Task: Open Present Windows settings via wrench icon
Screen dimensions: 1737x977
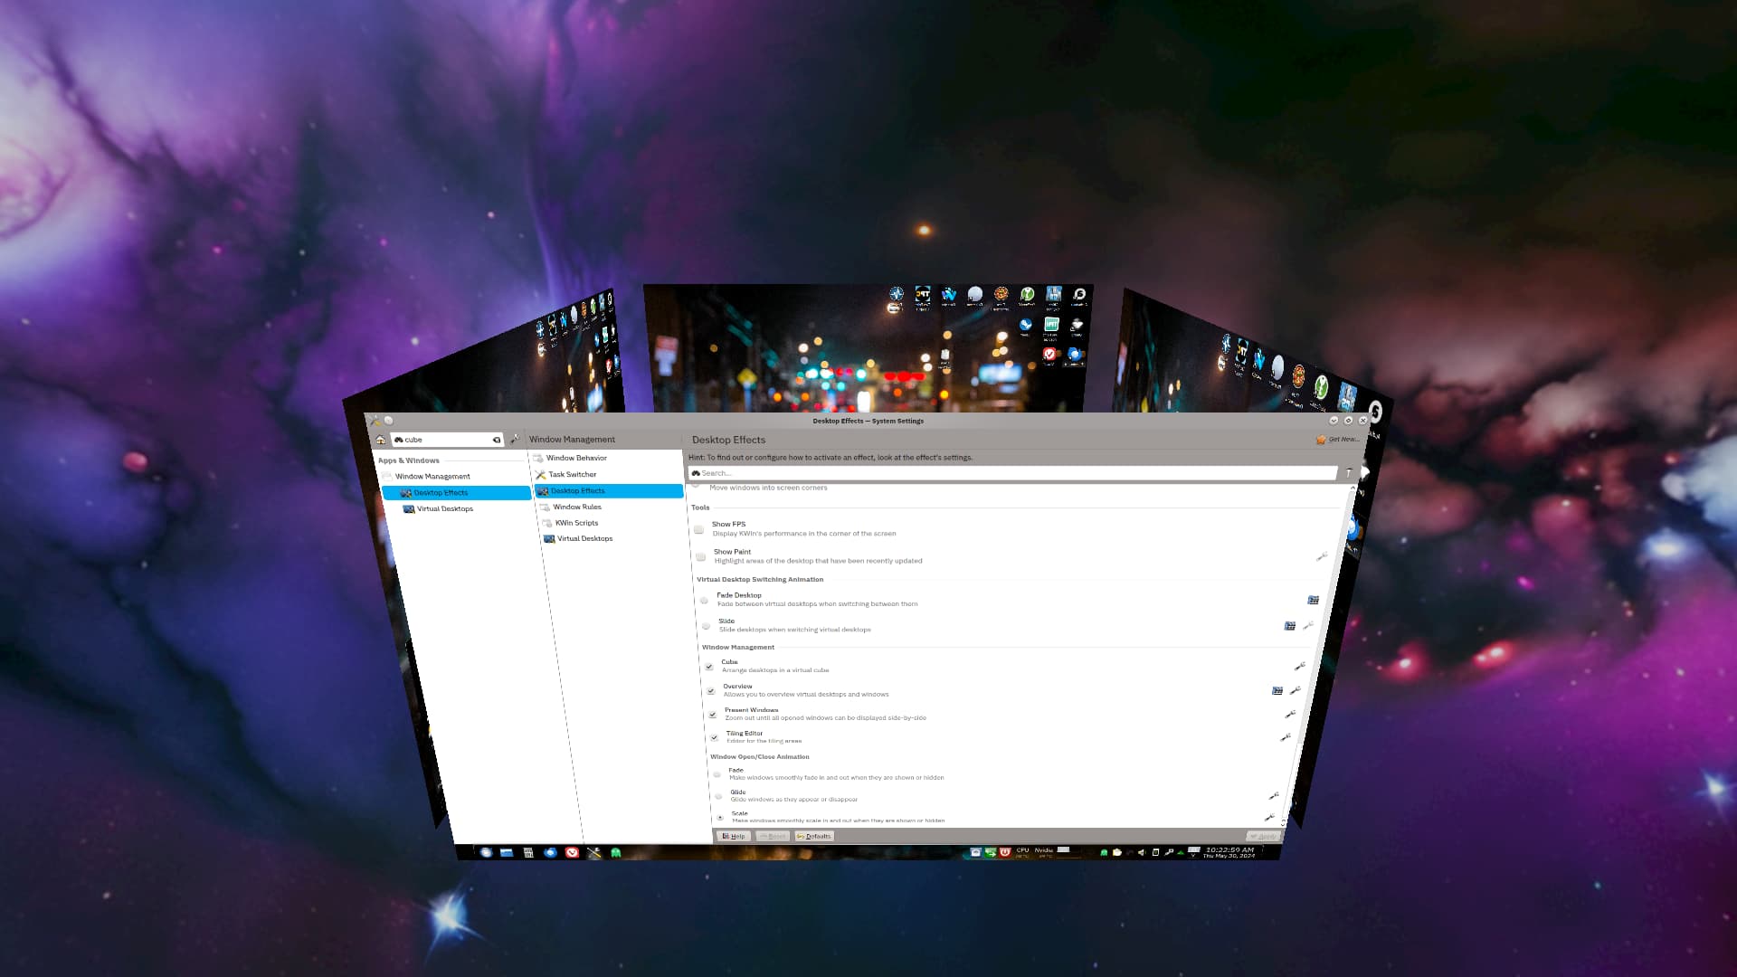Action: [1290, 712]
